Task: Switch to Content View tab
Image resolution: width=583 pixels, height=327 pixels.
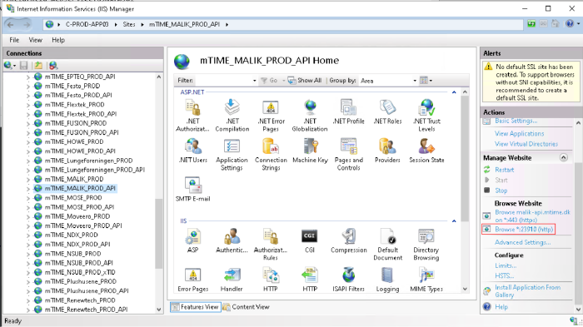Action: coord(246,307)
